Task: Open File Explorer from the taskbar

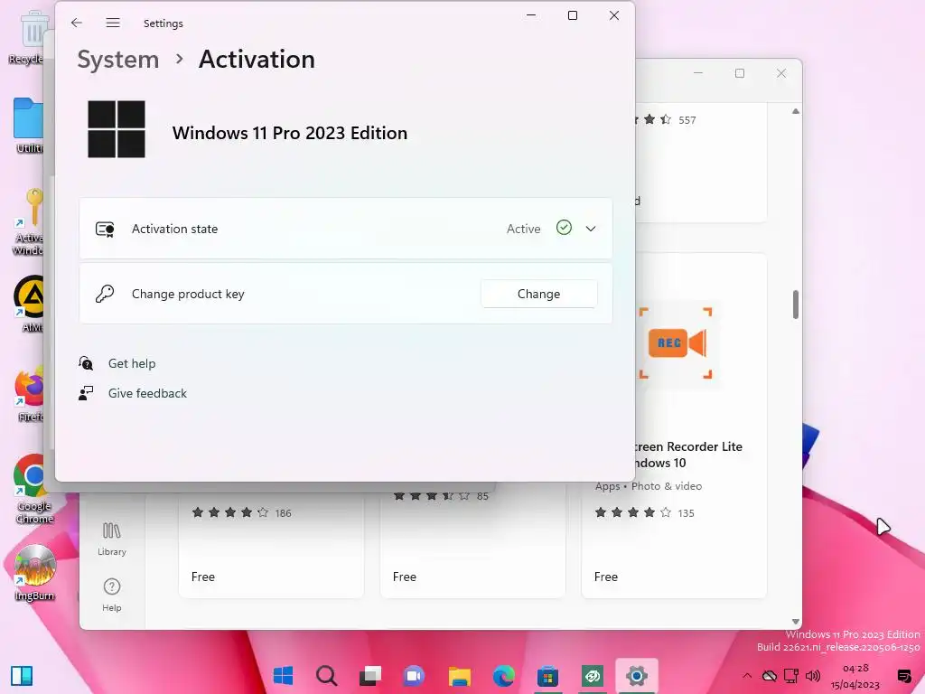Action: coord(459,676)
